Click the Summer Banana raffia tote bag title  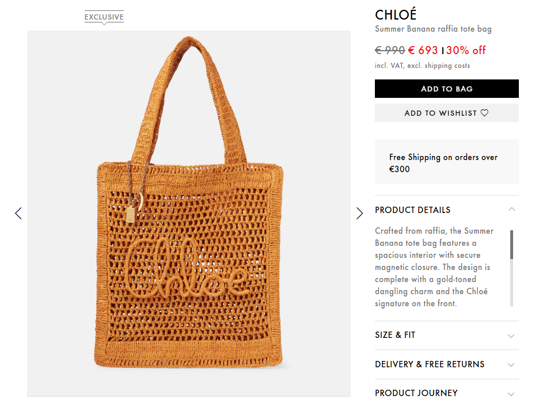[433, 29]
